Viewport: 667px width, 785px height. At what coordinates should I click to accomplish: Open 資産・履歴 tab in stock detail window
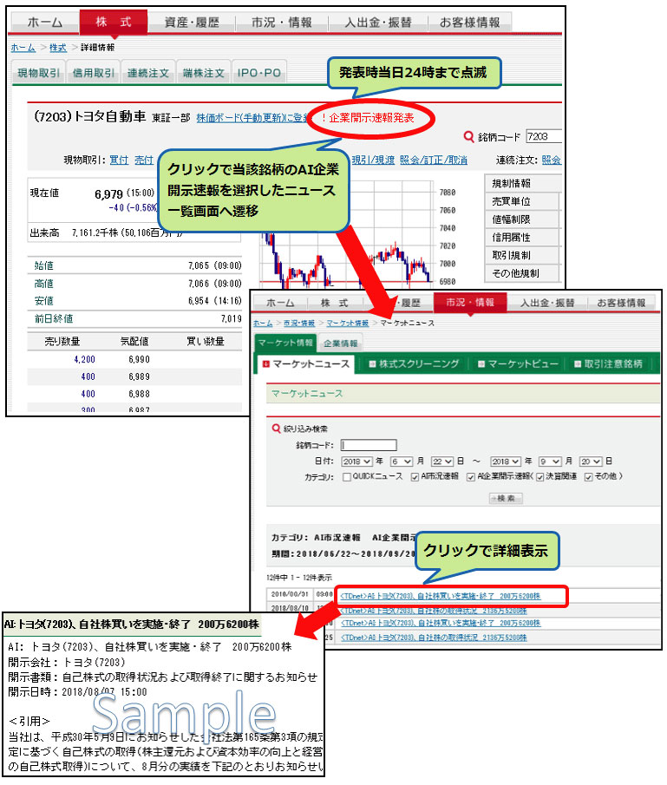pyautogui.click(x=192, y=22)
